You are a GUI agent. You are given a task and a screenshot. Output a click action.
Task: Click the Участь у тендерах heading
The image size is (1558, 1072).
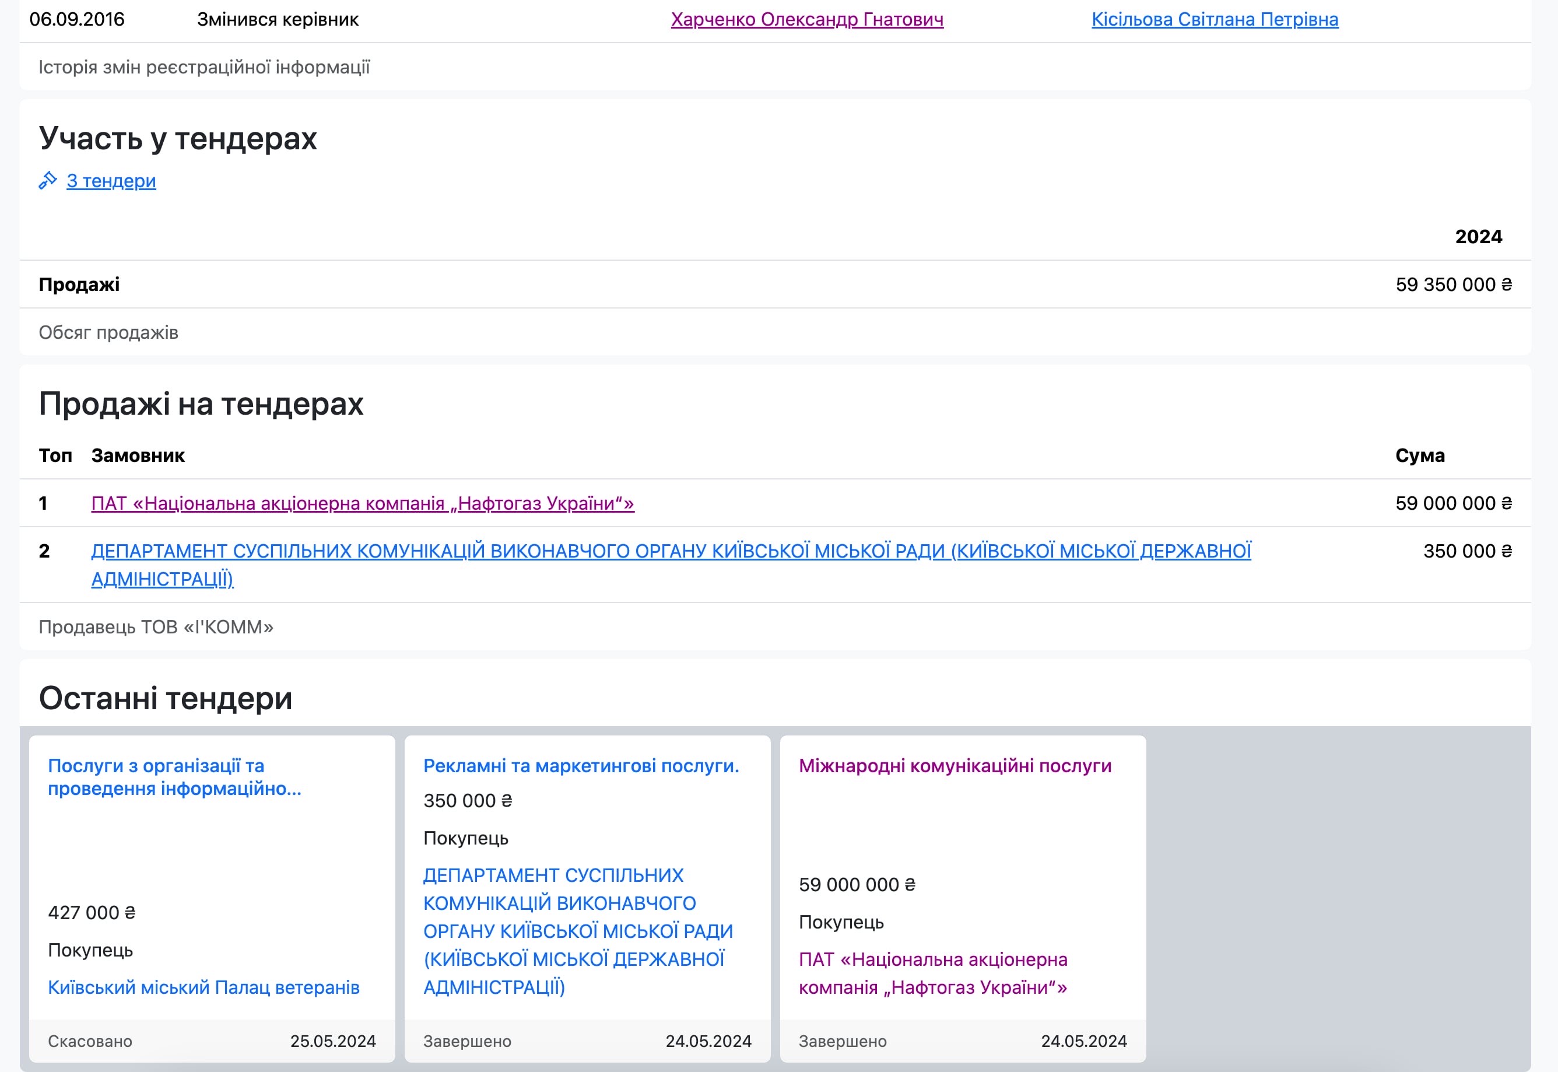point(177,138)
